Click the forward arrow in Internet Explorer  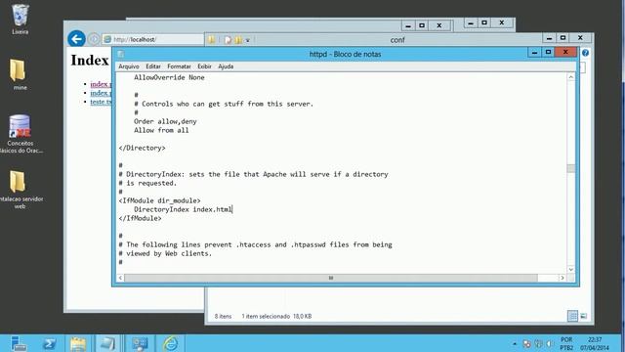pos(94,39)
